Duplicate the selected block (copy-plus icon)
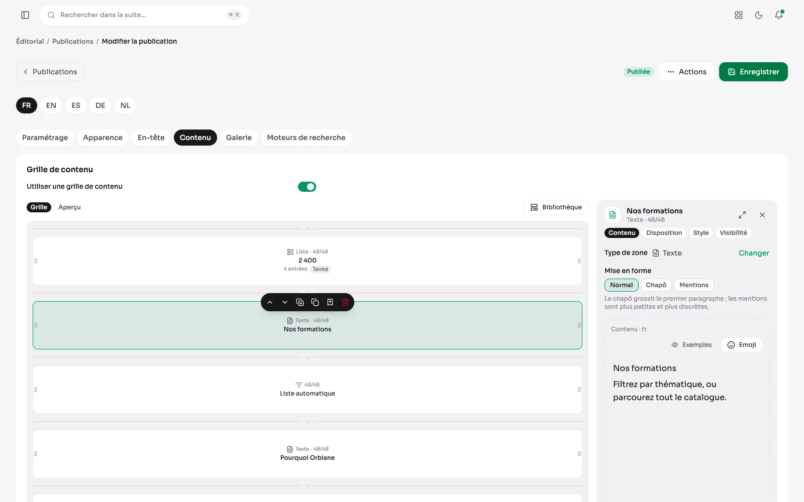The image size is (804, 502). [x=300, y=302]
